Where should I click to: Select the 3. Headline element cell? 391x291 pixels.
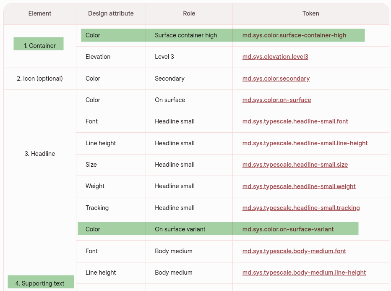click(x=40, y=154)
